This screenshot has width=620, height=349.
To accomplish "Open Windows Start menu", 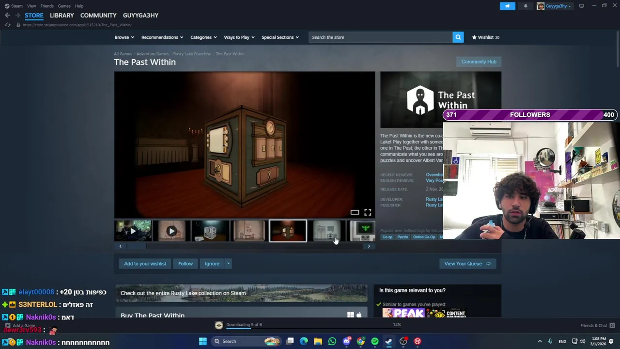I will 203,341.
